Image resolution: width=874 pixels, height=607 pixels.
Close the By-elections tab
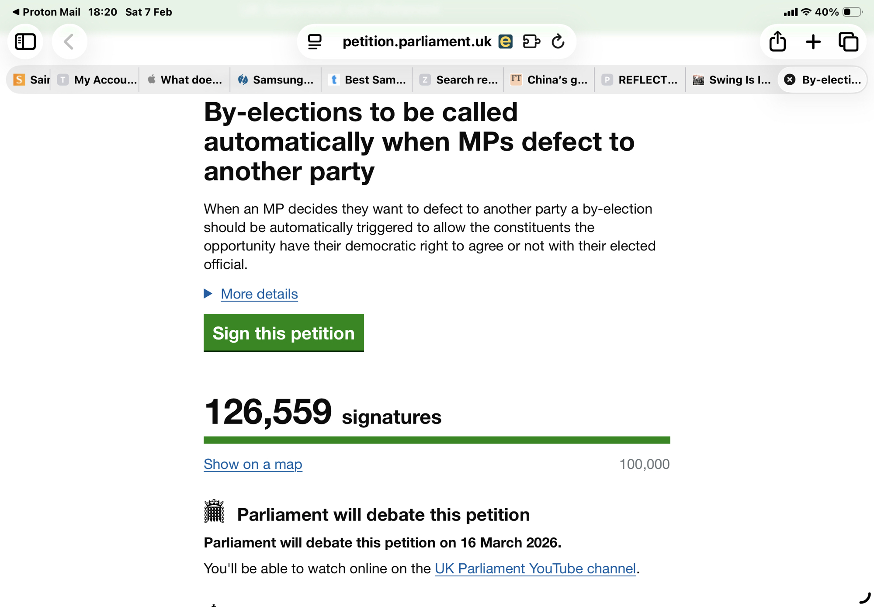tap(790, 80)
